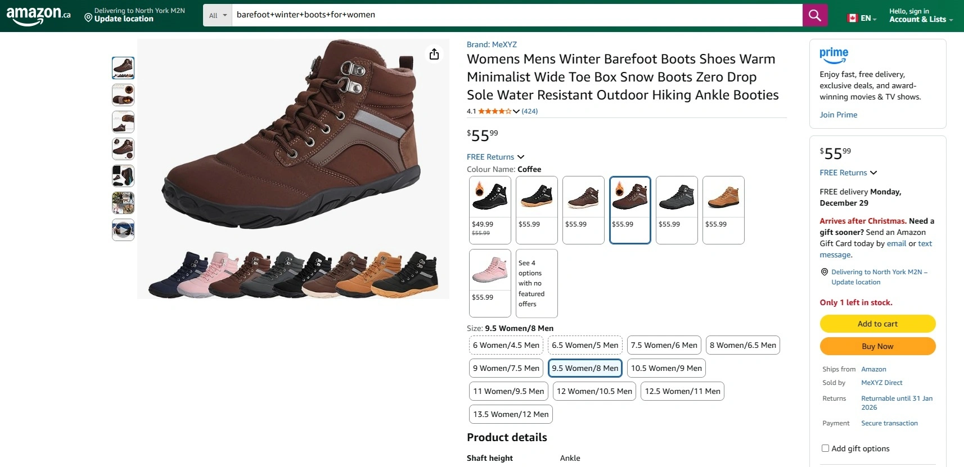Screen dimensions: 964x467
Task: Expand the FREE Returns chevron under price
Action: tap(521, 157)
